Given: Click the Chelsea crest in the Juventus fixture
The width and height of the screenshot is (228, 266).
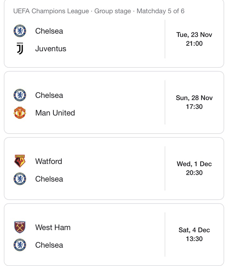Looking at the screenshot, I should (x=20, y=31).
